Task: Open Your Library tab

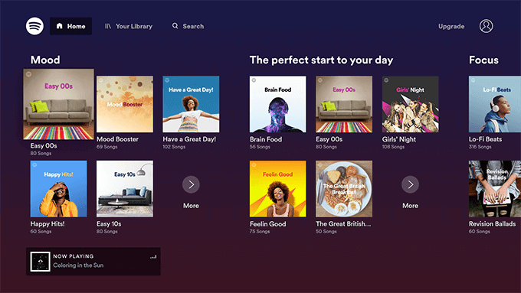Action: coord(129,26)
